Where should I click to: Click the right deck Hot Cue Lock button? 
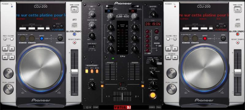[211, 29]
